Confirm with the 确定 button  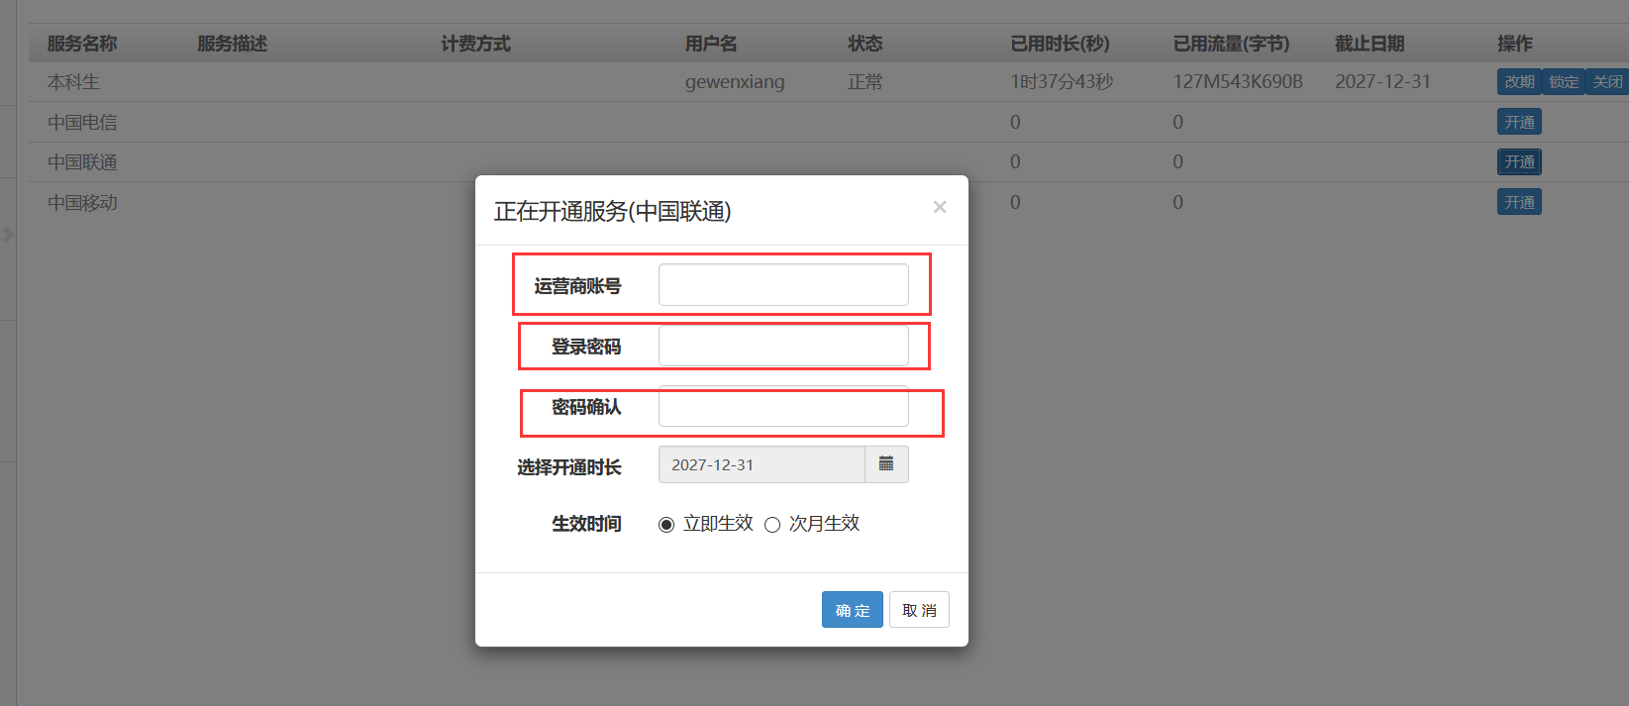(853, 610)
